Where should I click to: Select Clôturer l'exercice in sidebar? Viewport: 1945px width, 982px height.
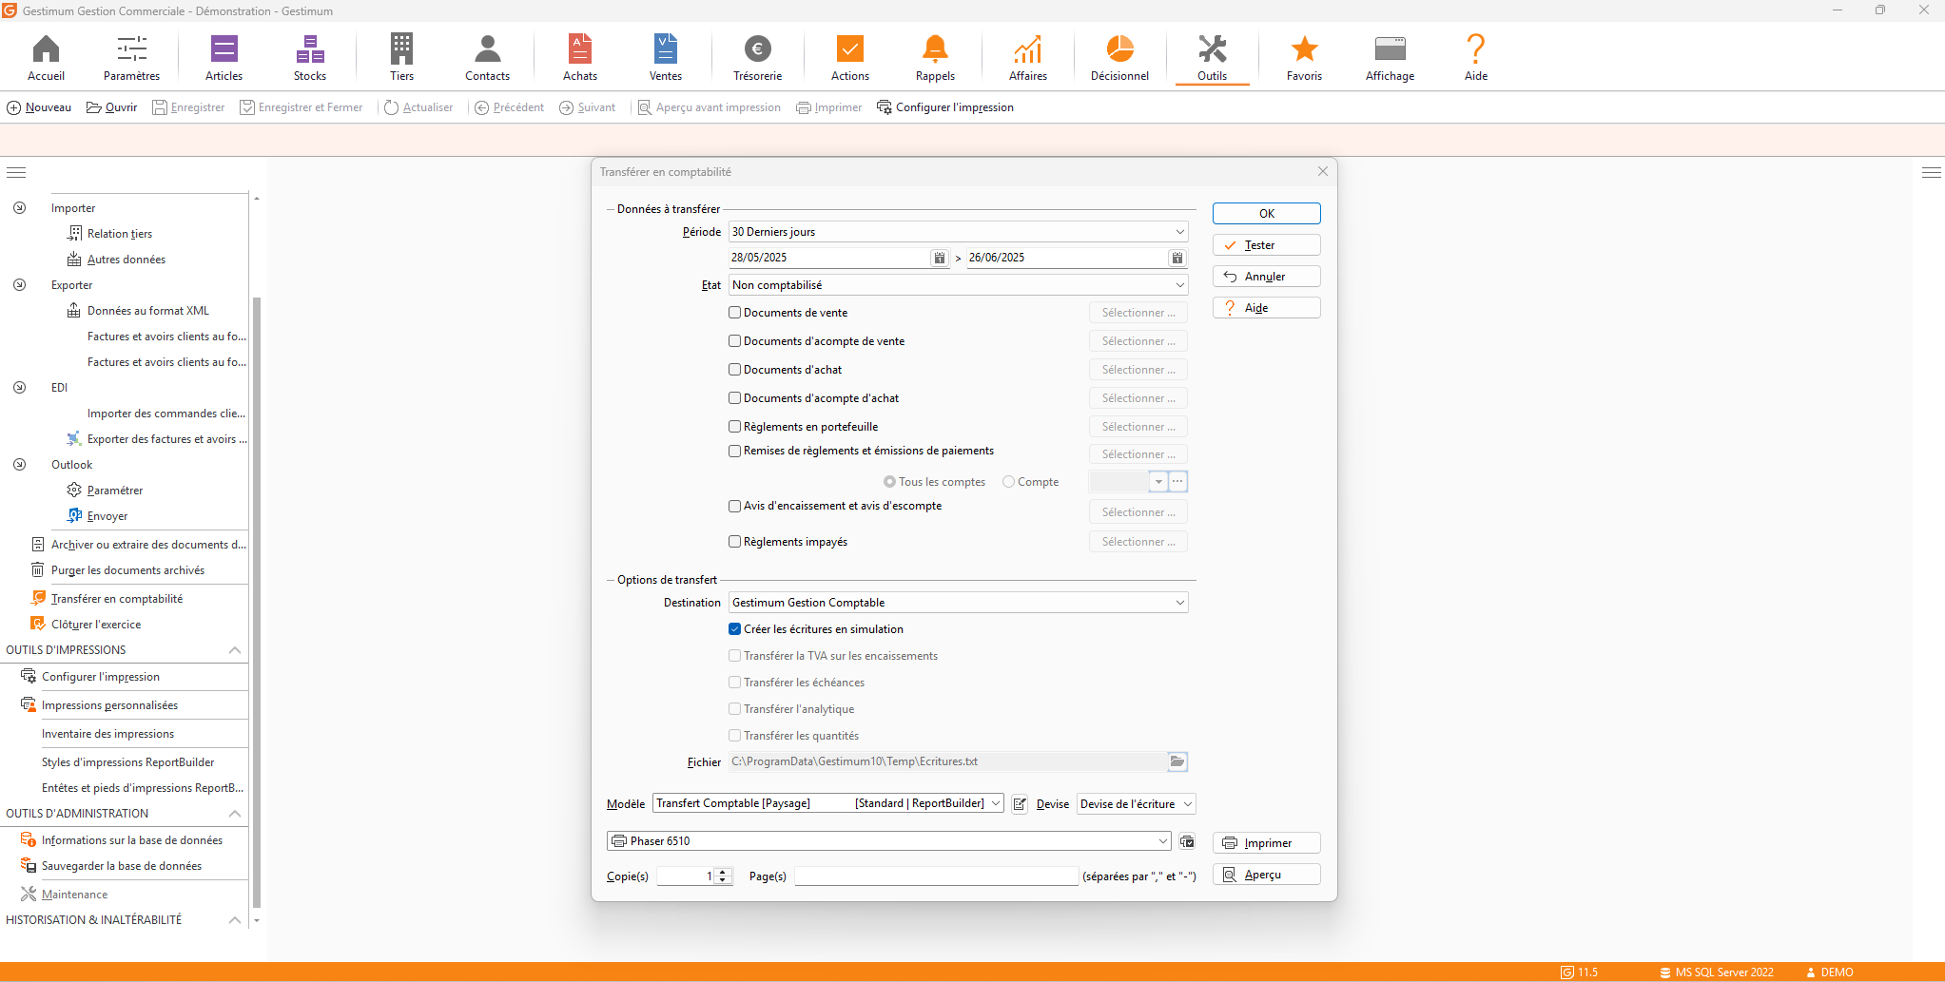tap(96, 625)
